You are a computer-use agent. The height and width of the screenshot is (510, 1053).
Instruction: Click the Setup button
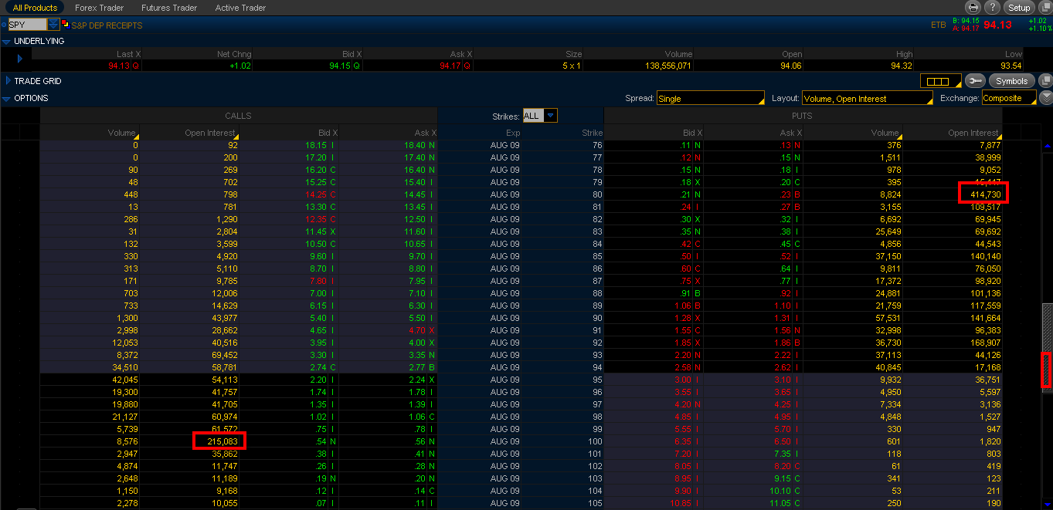[1019, 8]
